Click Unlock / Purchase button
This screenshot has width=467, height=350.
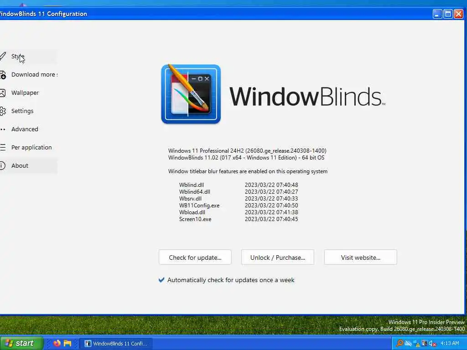(278, 257)
